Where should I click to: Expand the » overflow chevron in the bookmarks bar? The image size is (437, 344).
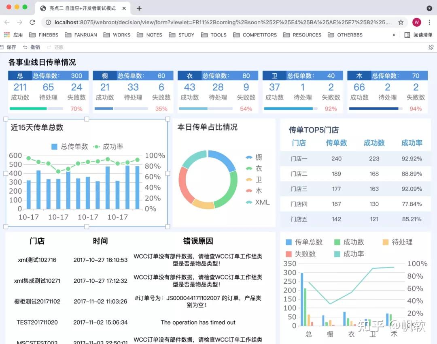coord(394,35)
